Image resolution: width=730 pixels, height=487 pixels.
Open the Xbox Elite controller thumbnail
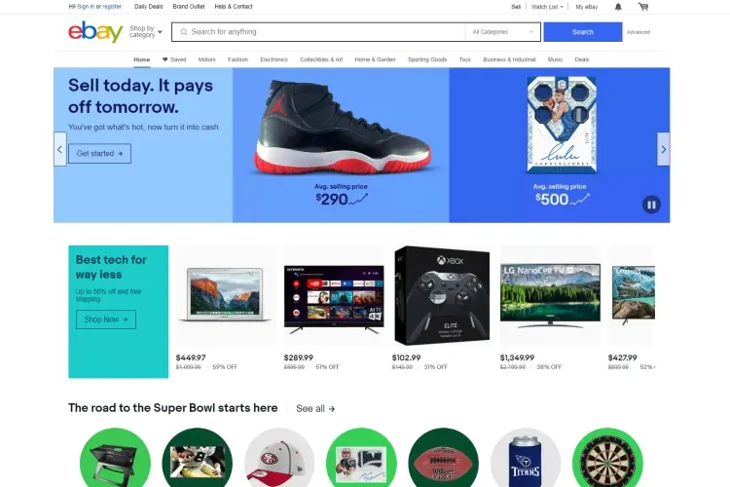tap(442, 295)
